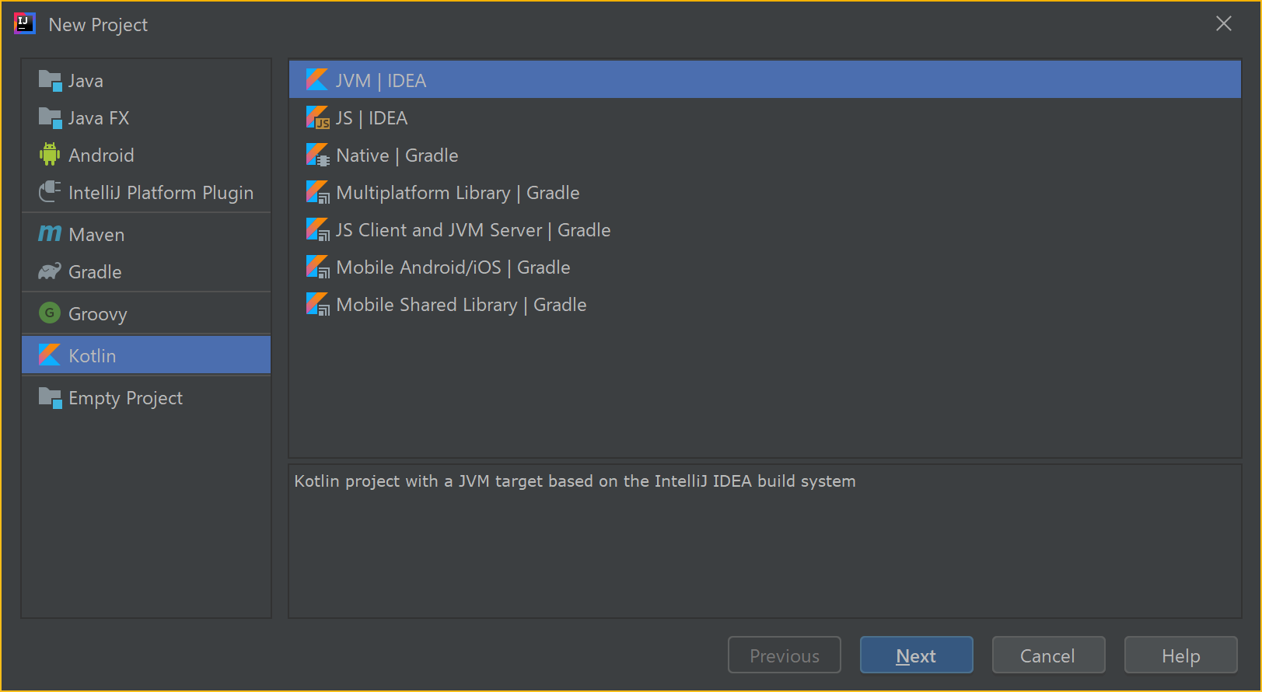This screenshot has width=1262, height=692.
Task: Cancel the new project creation
Action: point(1047,655)
